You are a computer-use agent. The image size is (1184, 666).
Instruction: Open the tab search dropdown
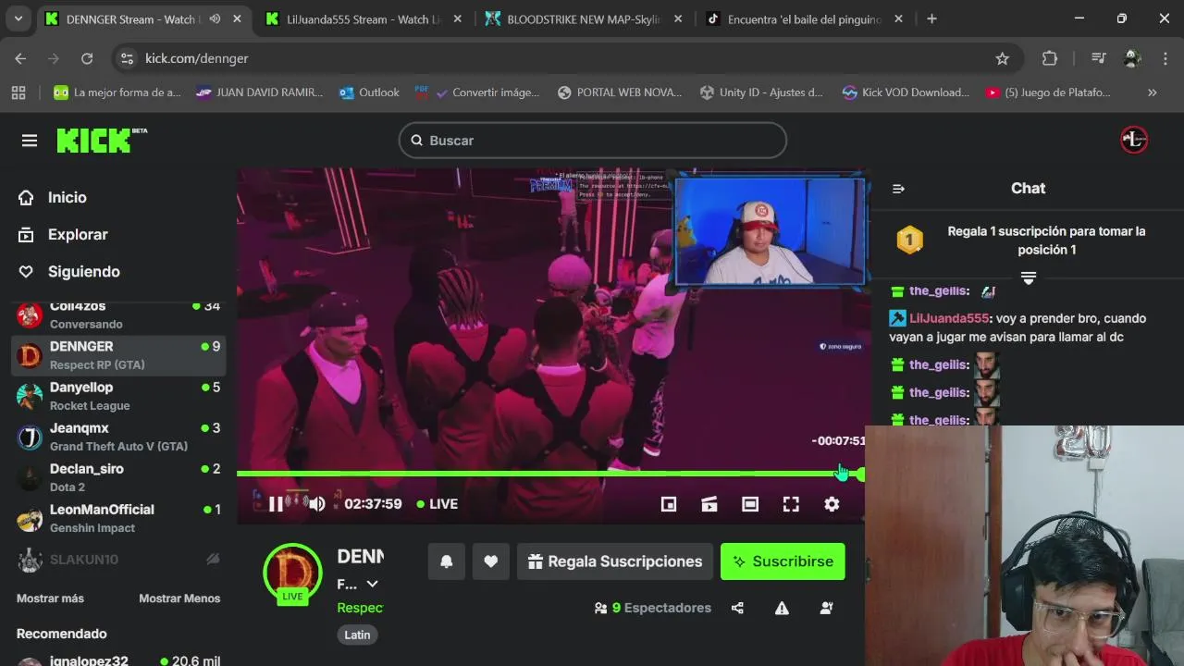(x=18, y=18)
